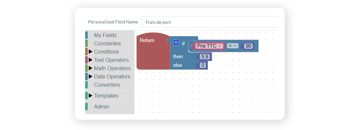The width and height of the screenshot is (355, 130).
Task: Click the green color bar beside Constantes
Action: point(86,43)
